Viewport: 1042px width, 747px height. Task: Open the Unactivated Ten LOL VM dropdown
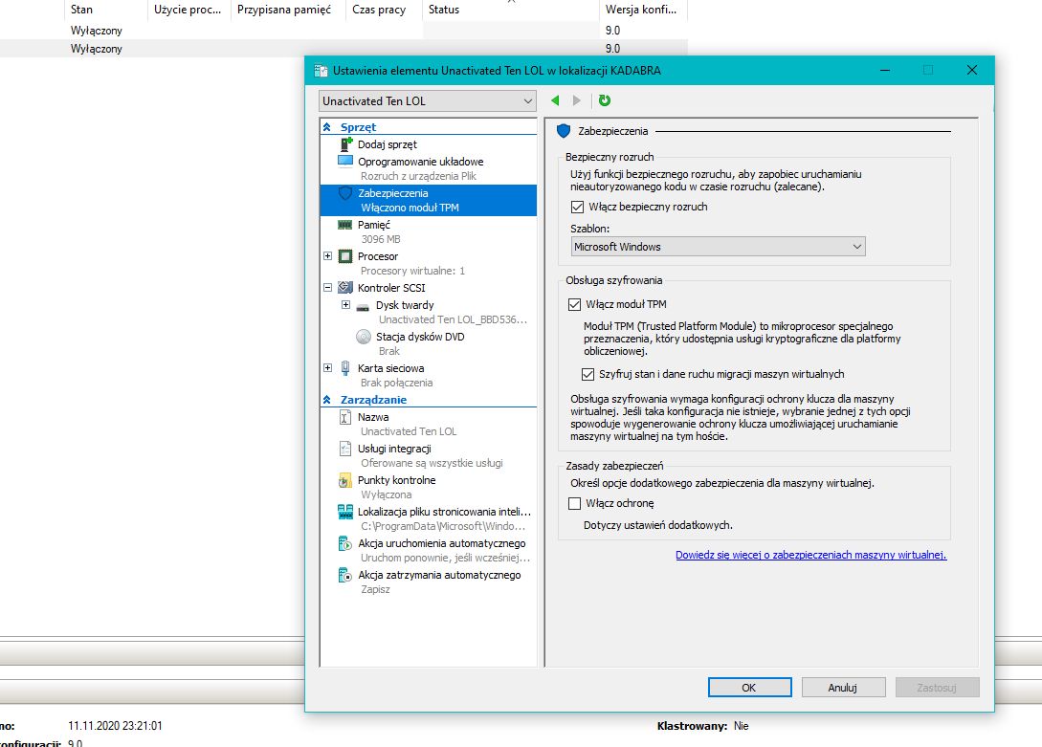pos(428,101)
